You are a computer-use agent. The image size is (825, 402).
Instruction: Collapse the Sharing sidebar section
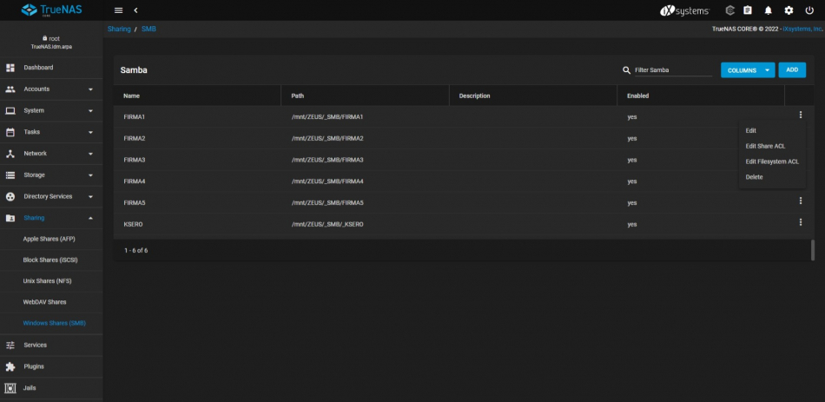(x=51, y=218)
